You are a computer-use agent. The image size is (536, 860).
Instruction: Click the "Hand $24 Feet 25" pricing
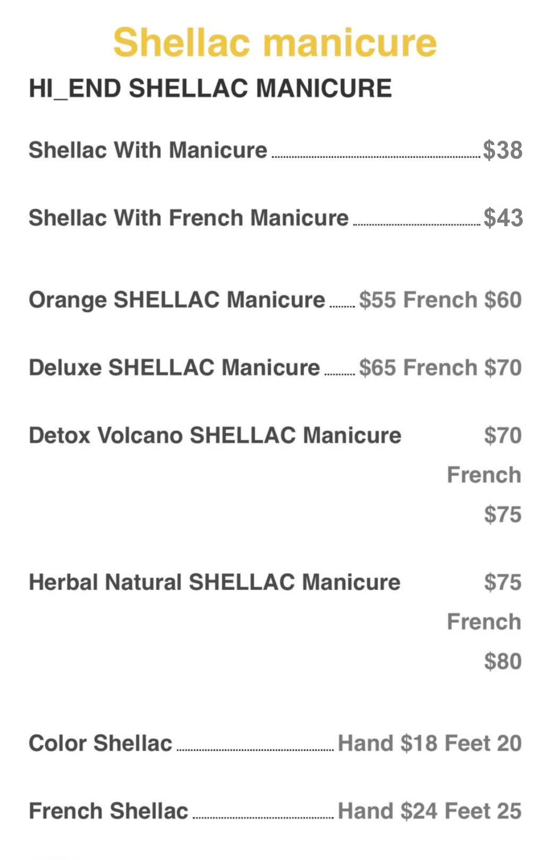click(430, 811)
